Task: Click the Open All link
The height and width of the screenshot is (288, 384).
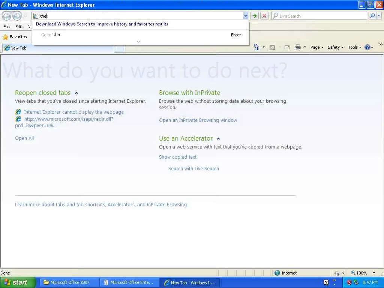Action: (x=24, y=138)
